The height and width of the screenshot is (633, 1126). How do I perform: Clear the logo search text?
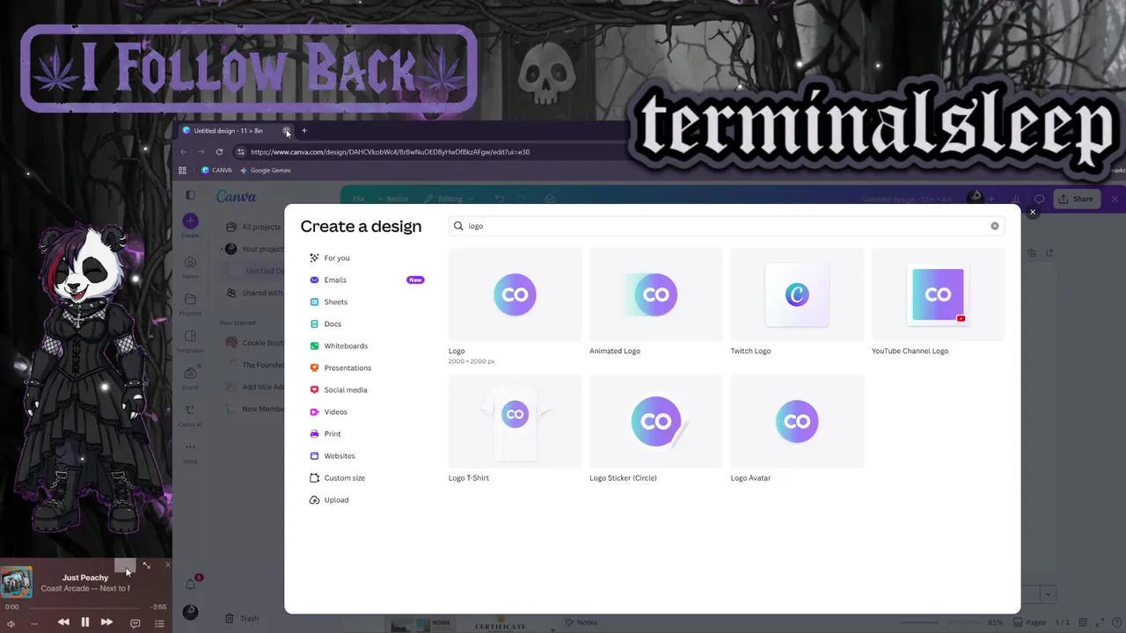tap(995, 226)
